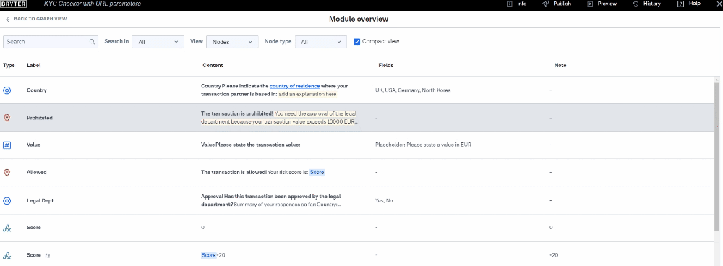Click the Label column header
The width and height of the screenshot is (723, 266).
pyautogui.click(x=34, y=66)
